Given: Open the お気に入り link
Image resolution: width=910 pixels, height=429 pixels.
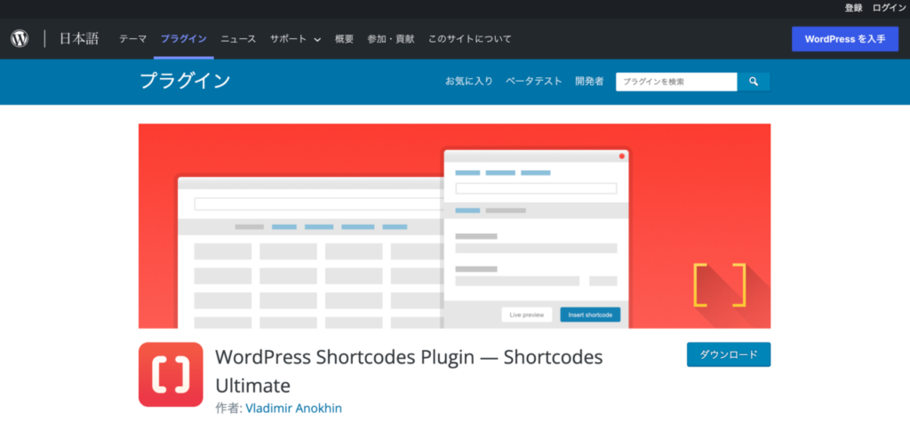Looking at the screenshot, I should click(x=469, y=81).
